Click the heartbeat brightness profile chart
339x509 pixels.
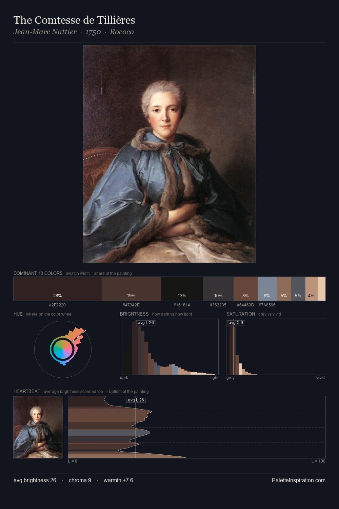tap(197, 427)
